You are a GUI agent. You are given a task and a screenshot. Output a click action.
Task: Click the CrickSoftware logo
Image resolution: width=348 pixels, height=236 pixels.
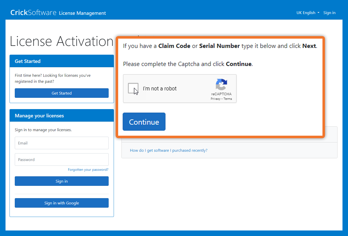coord(33,13)
